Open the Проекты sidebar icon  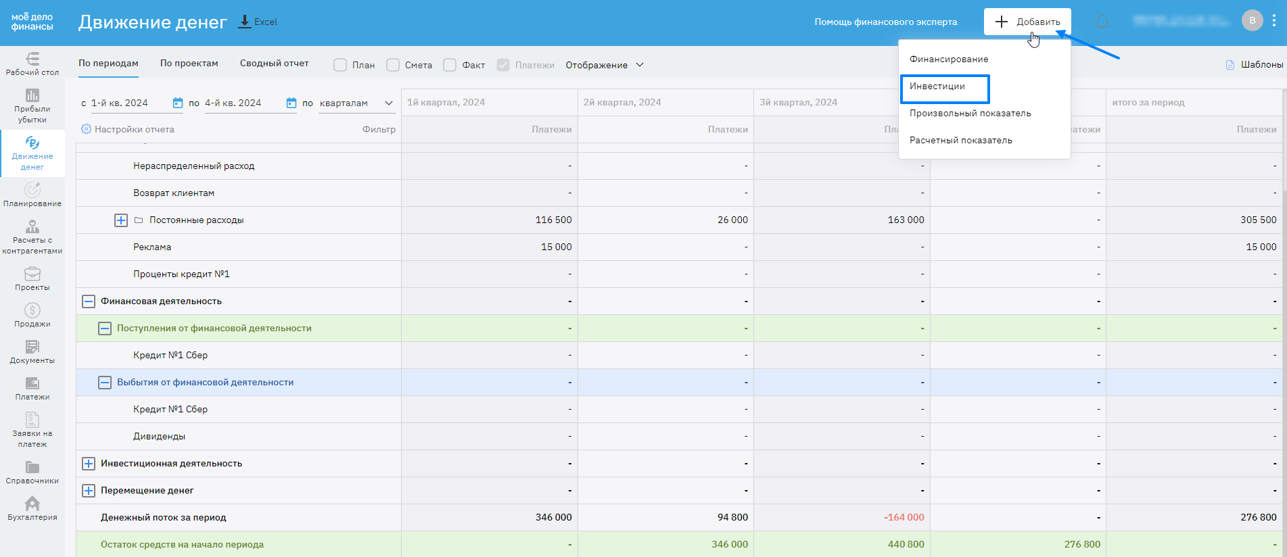coord(32,278)
